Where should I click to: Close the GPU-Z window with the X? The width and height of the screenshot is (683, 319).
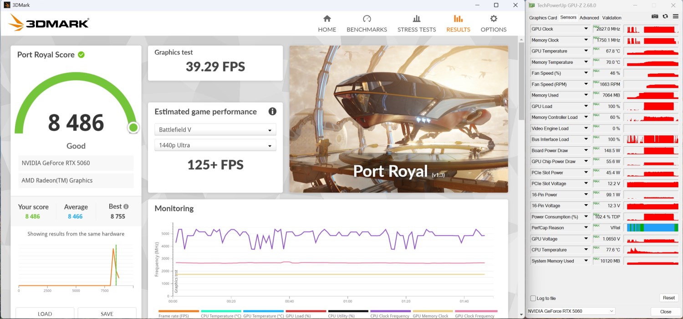coord(673,5)
